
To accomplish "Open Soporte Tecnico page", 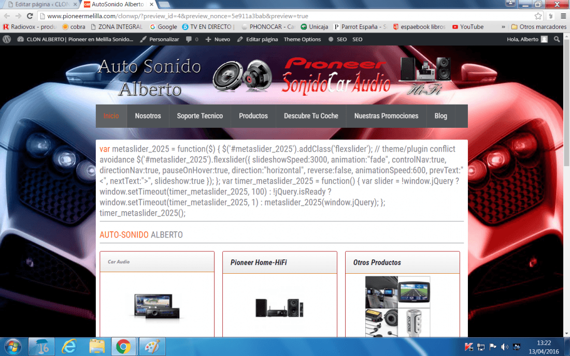I will point(200,116).
